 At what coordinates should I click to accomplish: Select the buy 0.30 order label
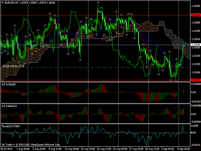point(13,66)
